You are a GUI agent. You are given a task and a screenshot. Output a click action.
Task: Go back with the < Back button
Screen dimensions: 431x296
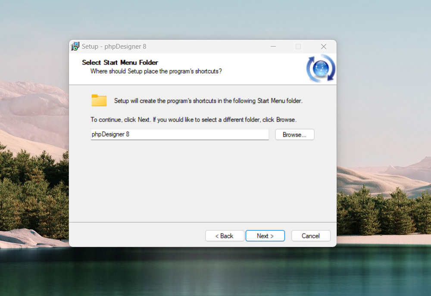tap(224, 236)
